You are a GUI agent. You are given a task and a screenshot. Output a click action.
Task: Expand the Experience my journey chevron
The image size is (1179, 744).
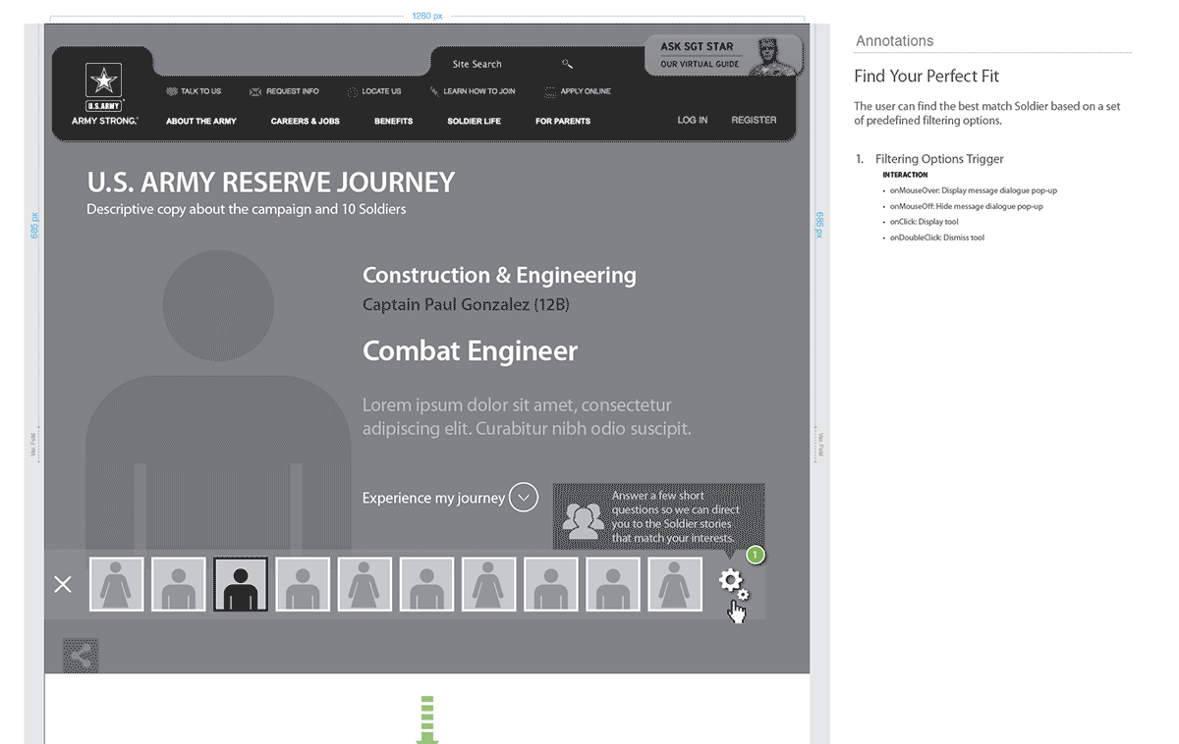click(x=524, y=498)
